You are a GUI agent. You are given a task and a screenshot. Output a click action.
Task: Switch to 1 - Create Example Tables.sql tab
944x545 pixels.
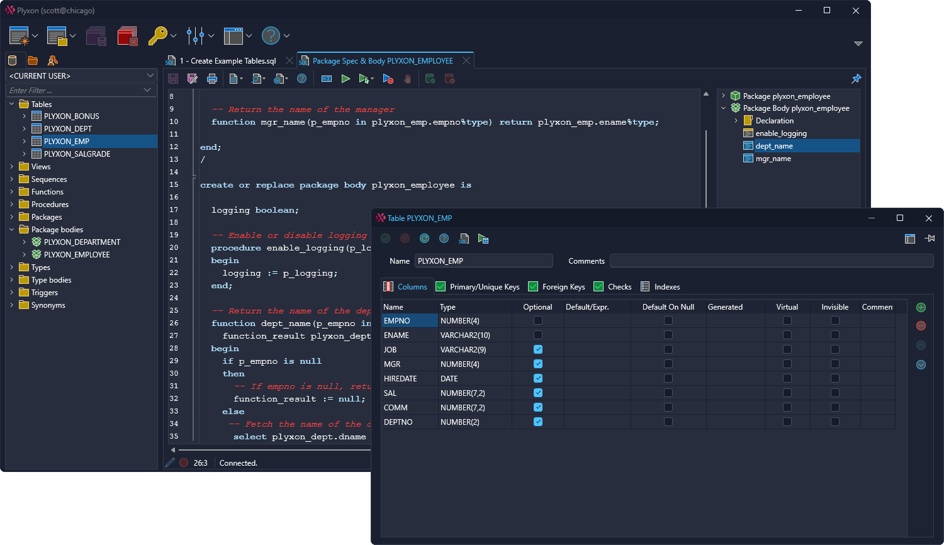pos(227,61)
